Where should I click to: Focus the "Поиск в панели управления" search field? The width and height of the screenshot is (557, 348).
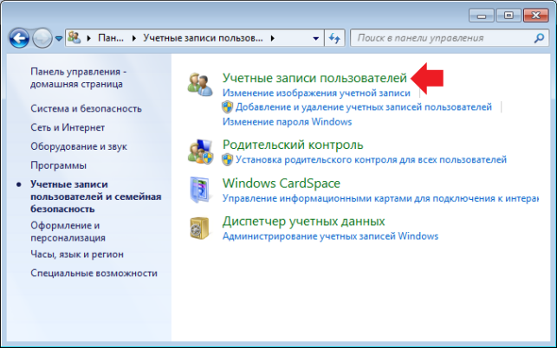coord(449,38)
